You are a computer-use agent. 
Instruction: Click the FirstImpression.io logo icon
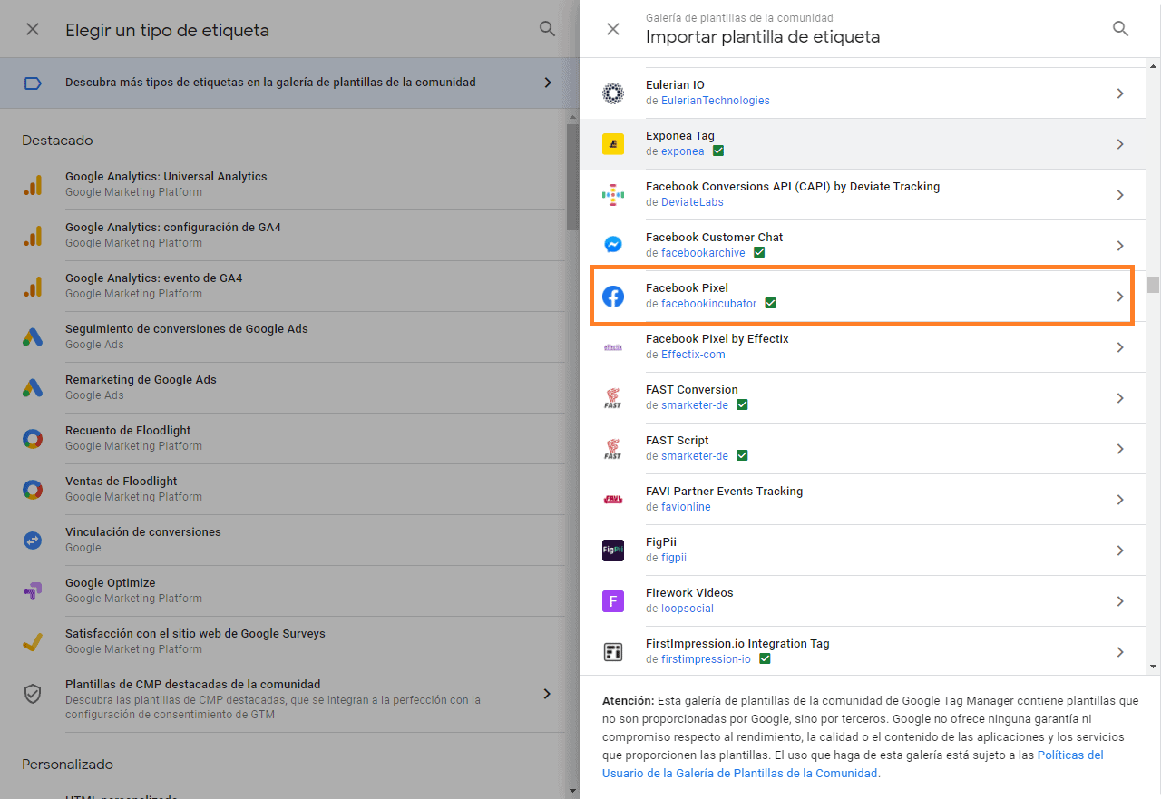click(613, 651)
